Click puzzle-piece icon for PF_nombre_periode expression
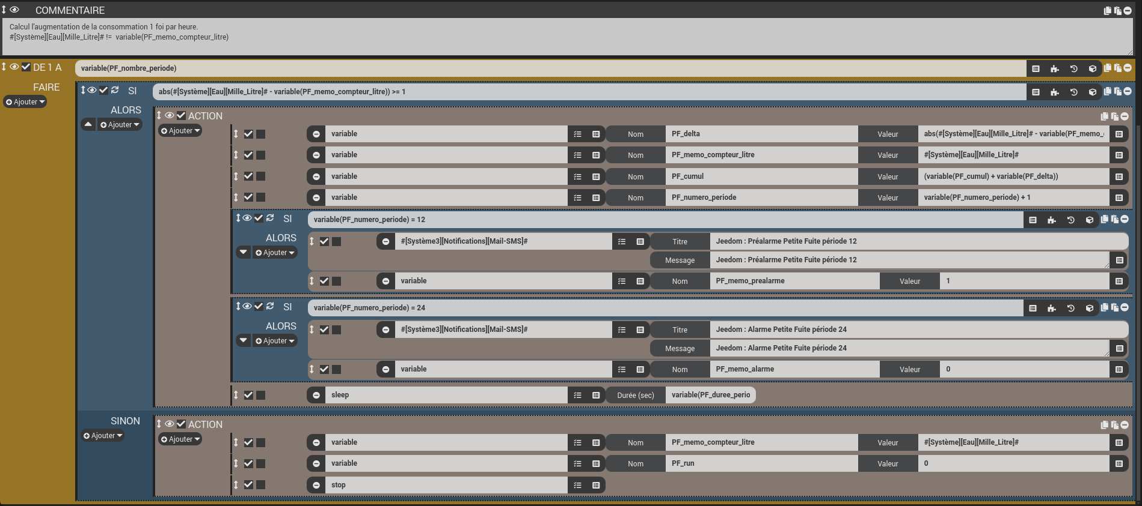 1054,69
